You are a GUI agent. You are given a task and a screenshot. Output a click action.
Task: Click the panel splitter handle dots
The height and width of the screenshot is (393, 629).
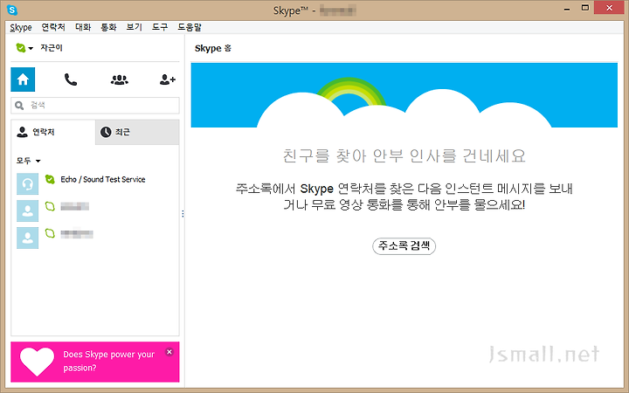coord(183,214)
